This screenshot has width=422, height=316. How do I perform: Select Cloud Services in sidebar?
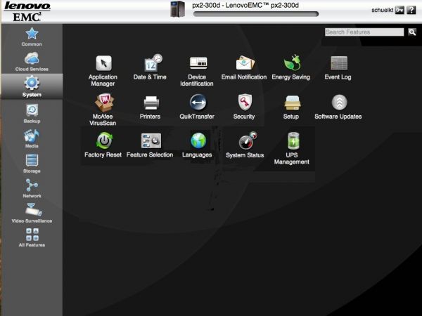[x=32, y=62]
